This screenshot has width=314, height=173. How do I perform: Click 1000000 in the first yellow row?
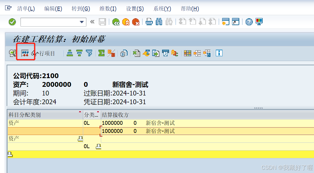click(x=112, y=123)
